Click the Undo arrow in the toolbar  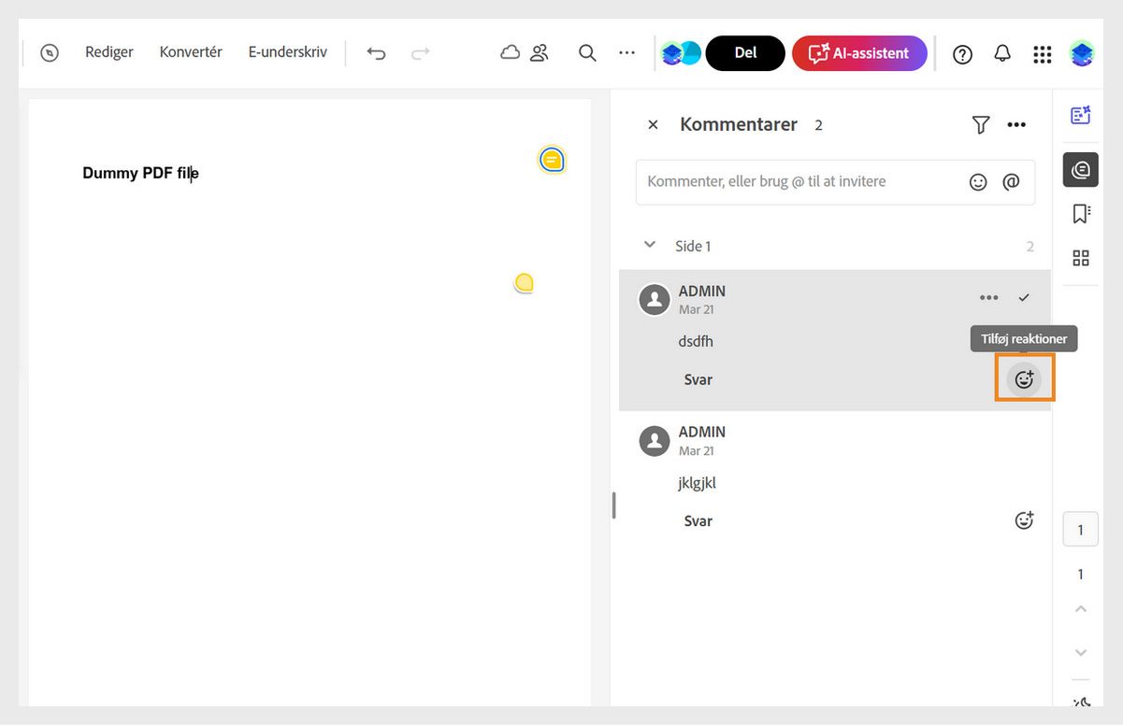point(376,53)
